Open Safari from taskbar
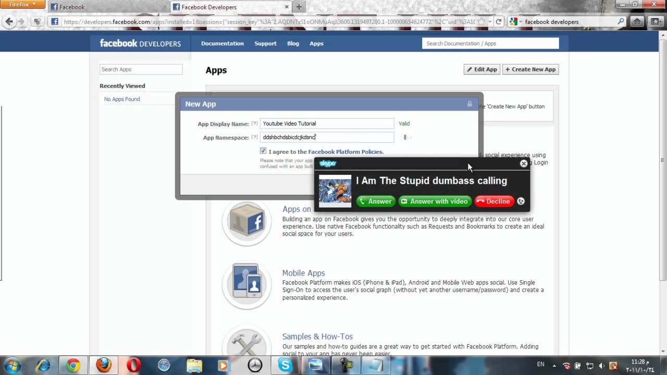Image resolution: width=667 pixels, height=375 pixels. (164, 366)
